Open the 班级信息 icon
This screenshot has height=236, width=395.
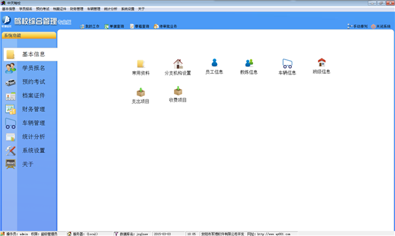pyautogui.click(x=322, y=63)
